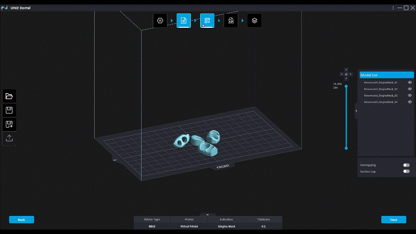Toggle the Overlapping switch

click(406, 165)
